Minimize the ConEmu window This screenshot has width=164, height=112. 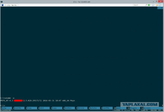point(153,2)
